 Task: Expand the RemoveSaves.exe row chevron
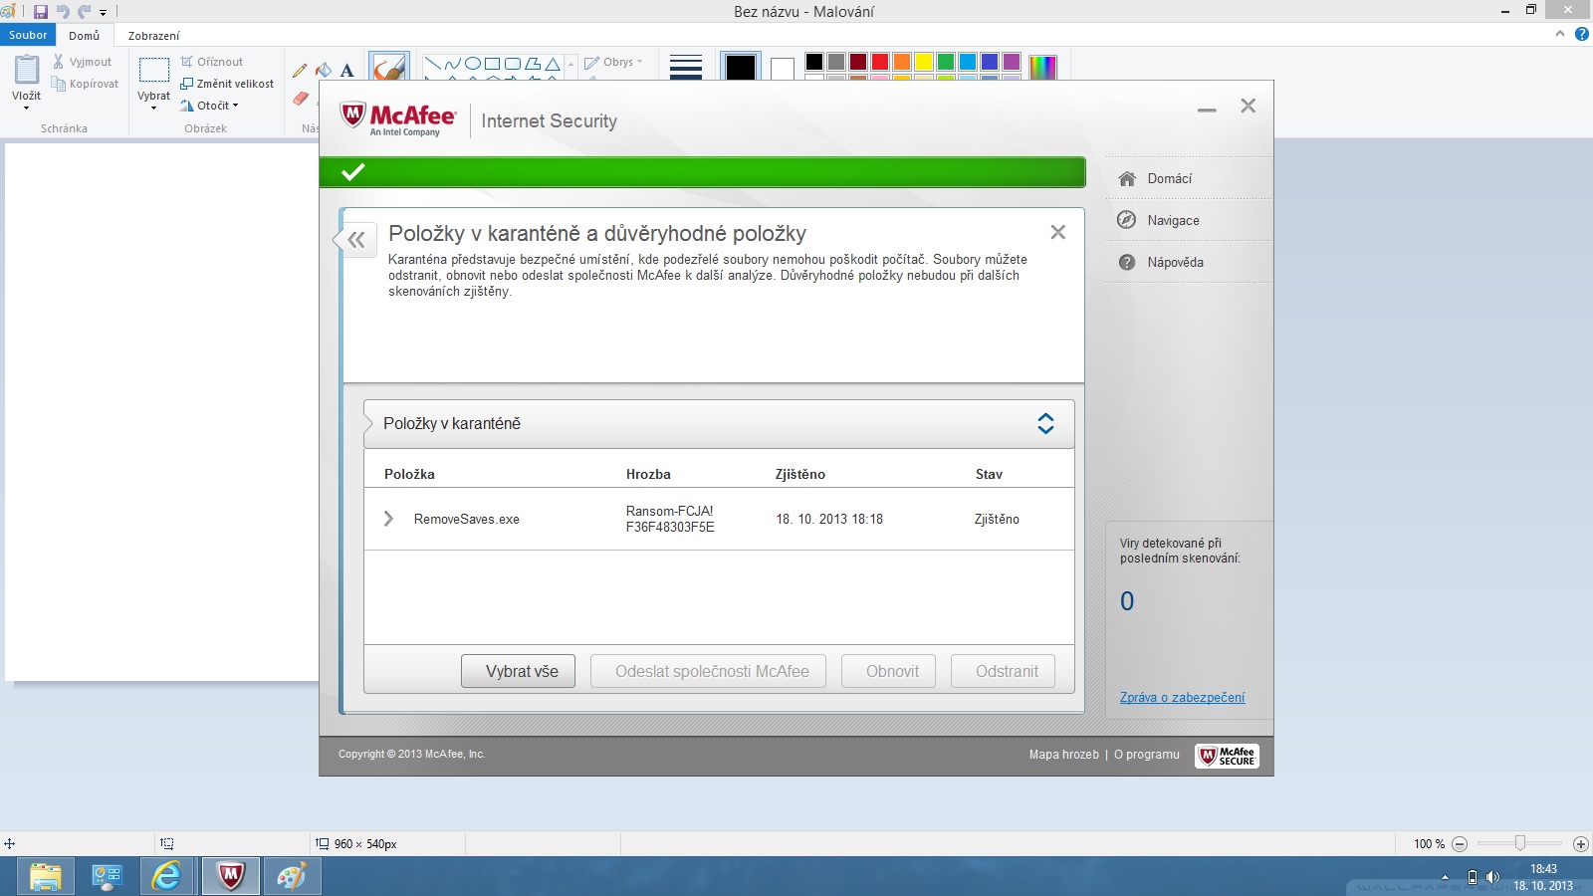(x=388, y=519)
